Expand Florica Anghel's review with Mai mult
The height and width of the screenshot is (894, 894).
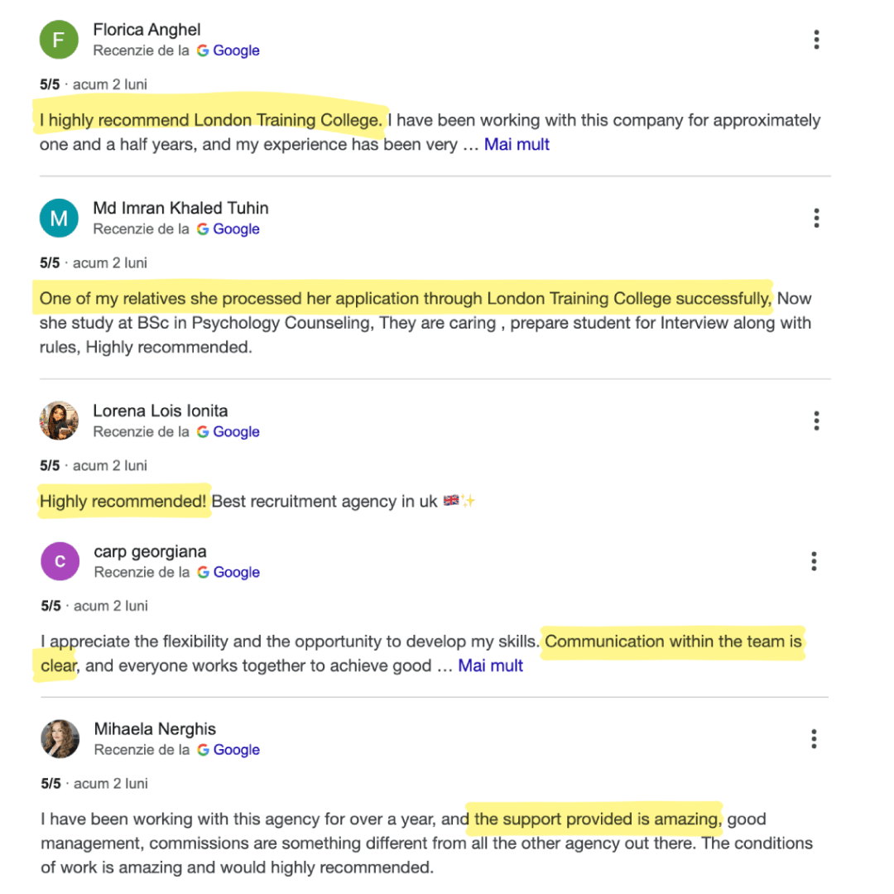click(x=517, y=145)
